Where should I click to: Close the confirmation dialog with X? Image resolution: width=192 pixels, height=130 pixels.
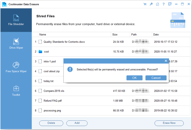(166, 61)
